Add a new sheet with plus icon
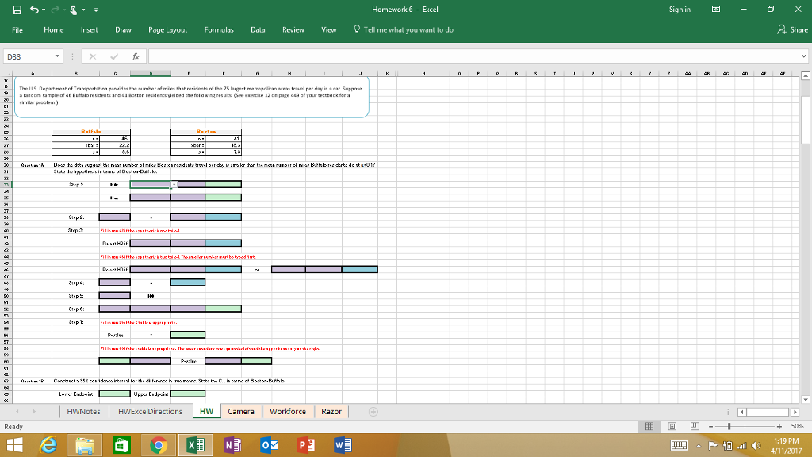 [373, 412]
